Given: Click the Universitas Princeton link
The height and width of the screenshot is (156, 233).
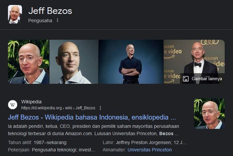Looking at the screenshot, I should click(150, 150).
